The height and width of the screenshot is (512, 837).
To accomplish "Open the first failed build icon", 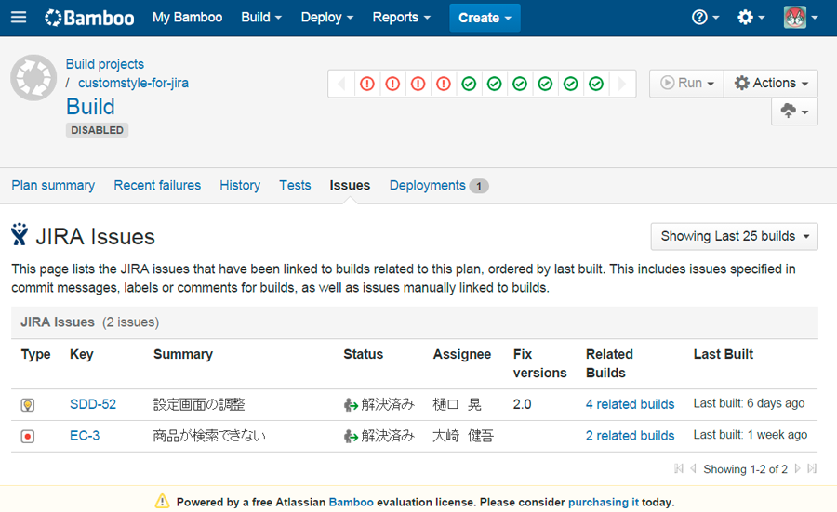I will coord(367,84).
